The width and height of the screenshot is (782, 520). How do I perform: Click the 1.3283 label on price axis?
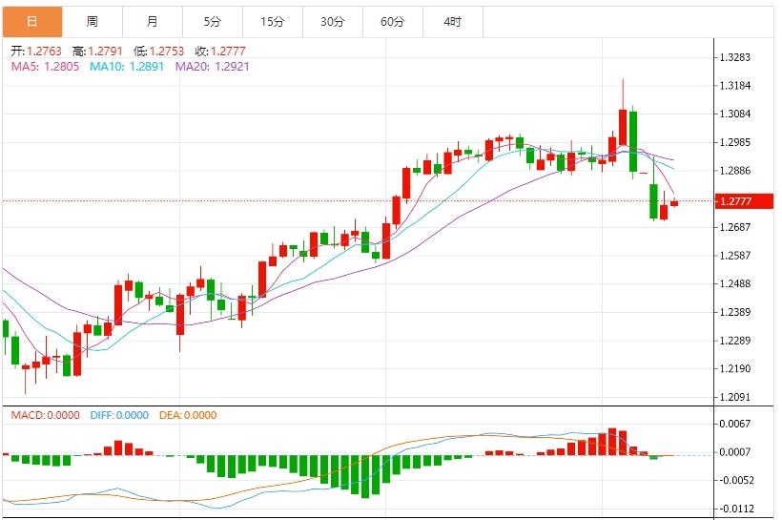[737, 57]
